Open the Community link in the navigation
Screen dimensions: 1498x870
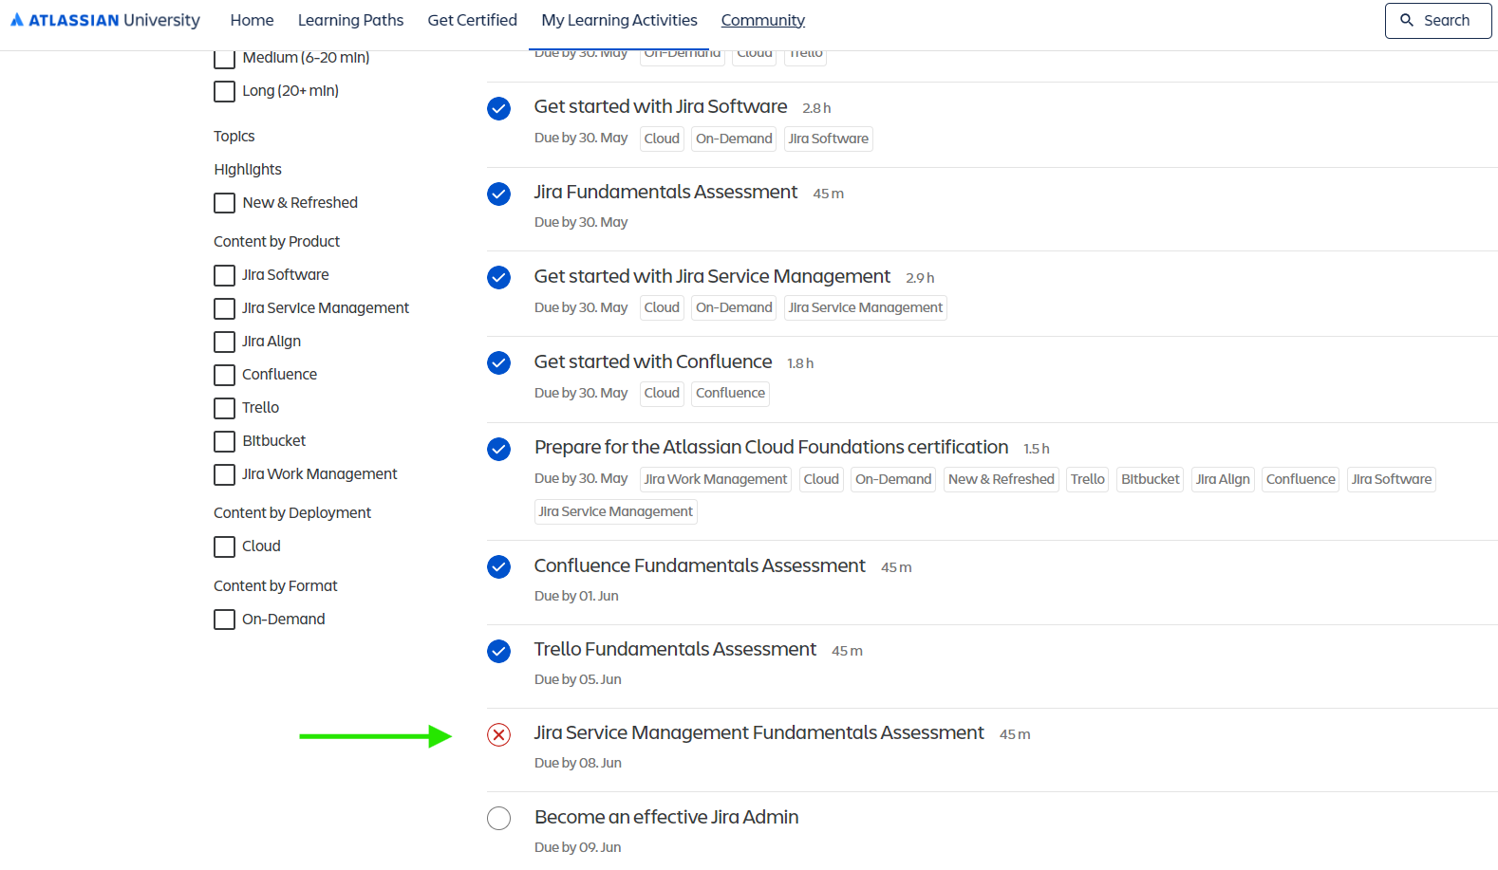tap(763, 20)
